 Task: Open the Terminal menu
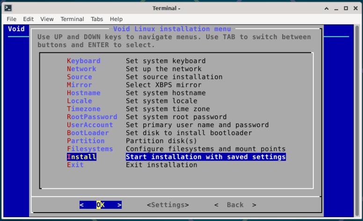72,19
